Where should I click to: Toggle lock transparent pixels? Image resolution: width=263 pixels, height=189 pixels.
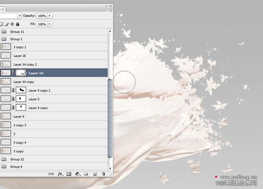click(x=1, y=24)
